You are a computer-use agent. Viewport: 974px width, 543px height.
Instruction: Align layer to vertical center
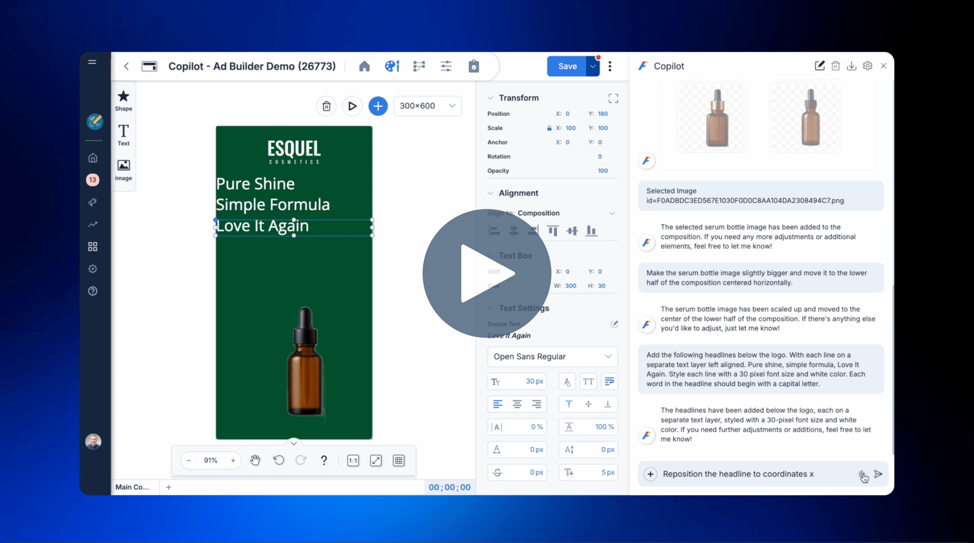pyautogui.click(x=572, y=230)
